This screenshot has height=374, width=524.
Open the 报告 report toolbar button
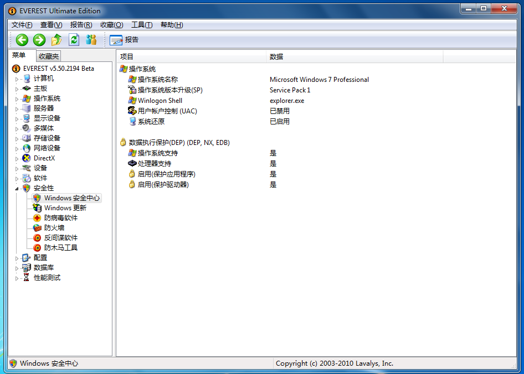pos(125,40)
